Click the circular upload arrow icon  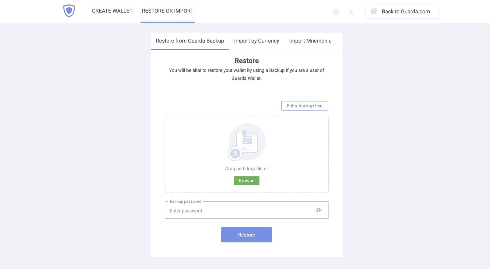click(x=235, y=153)
